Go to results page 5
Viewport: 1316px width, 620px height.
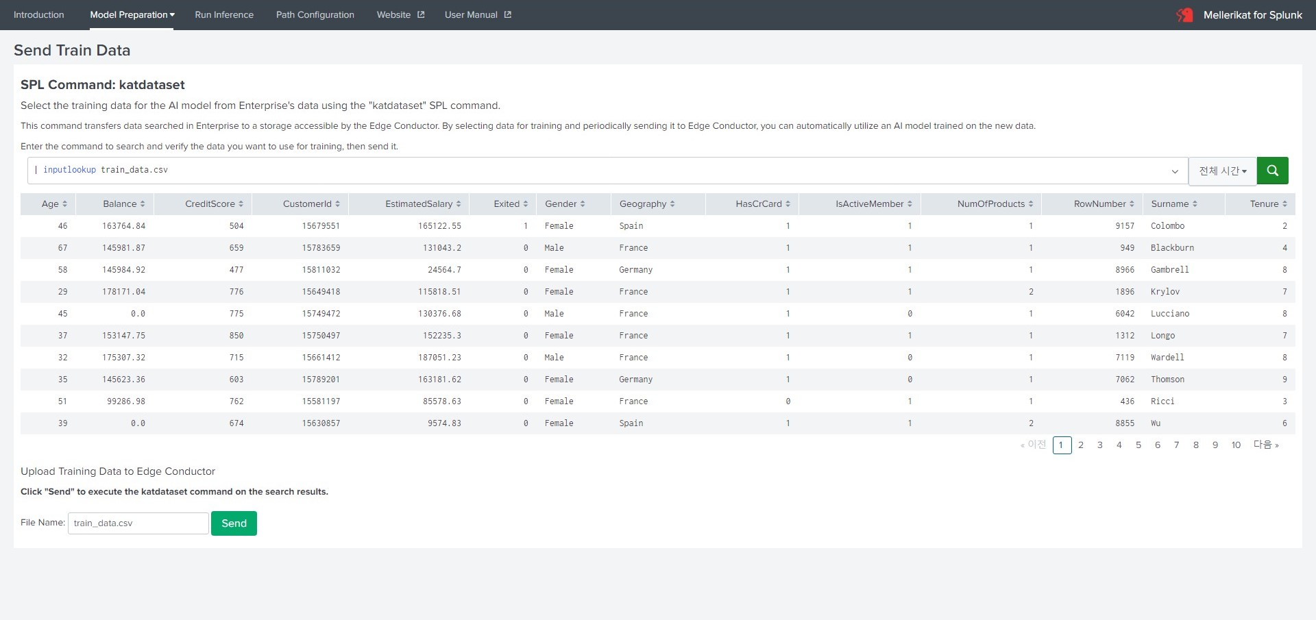(1138, 445)
